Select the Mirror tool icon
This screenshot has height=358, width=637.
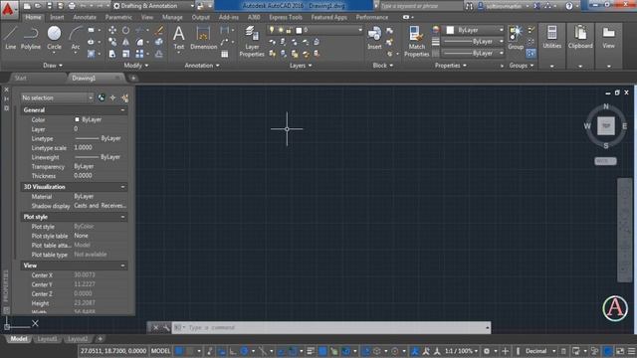[126, 42]
